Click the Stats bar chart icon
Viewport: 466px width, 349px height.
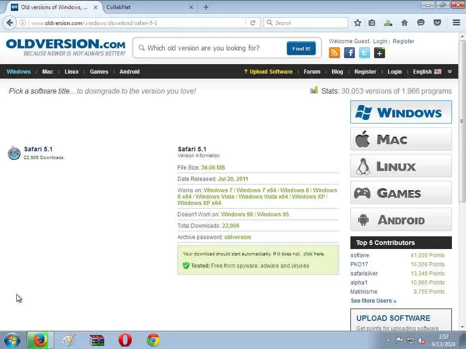pyautogui.click(x=314, y=90)
